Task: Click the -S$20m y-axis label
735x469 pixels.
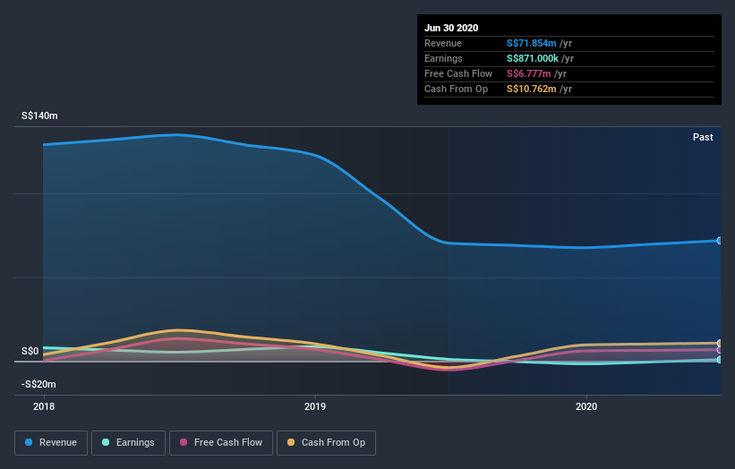Action: pyautogui.click(x=38, y=384)
